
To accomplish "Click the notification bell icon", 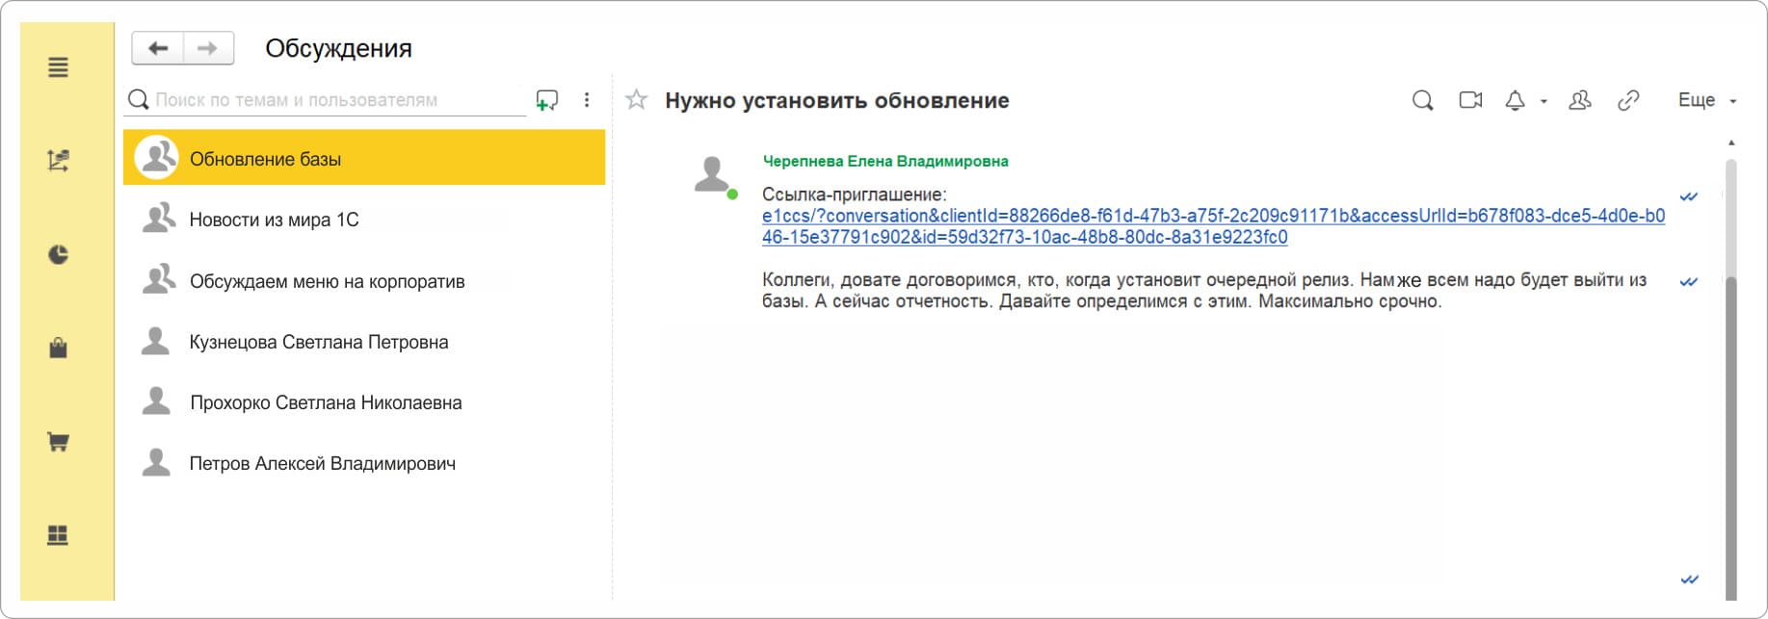I will coord(1516,100).
